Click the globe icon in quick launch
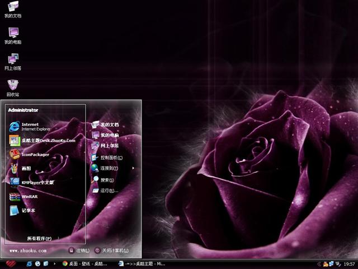The image size is (358, 269). point(37,264)
